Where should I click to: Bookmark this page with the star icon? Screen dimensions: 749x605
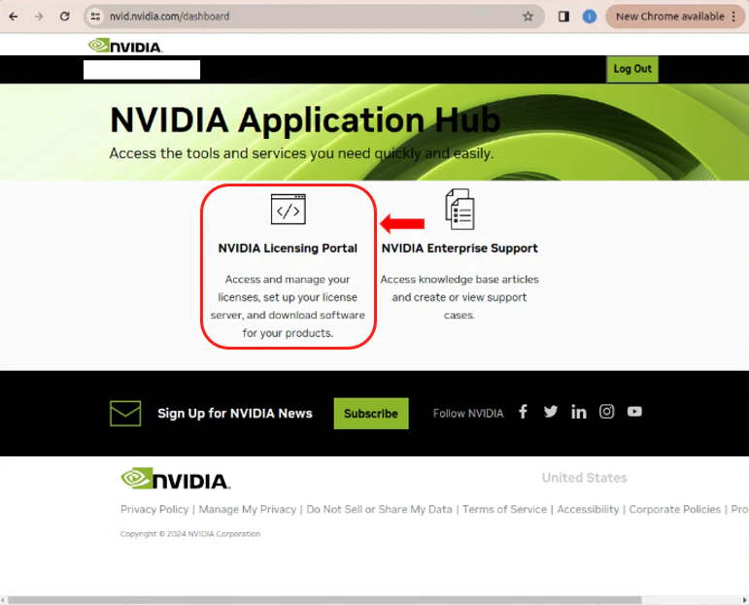coord(528,17)
